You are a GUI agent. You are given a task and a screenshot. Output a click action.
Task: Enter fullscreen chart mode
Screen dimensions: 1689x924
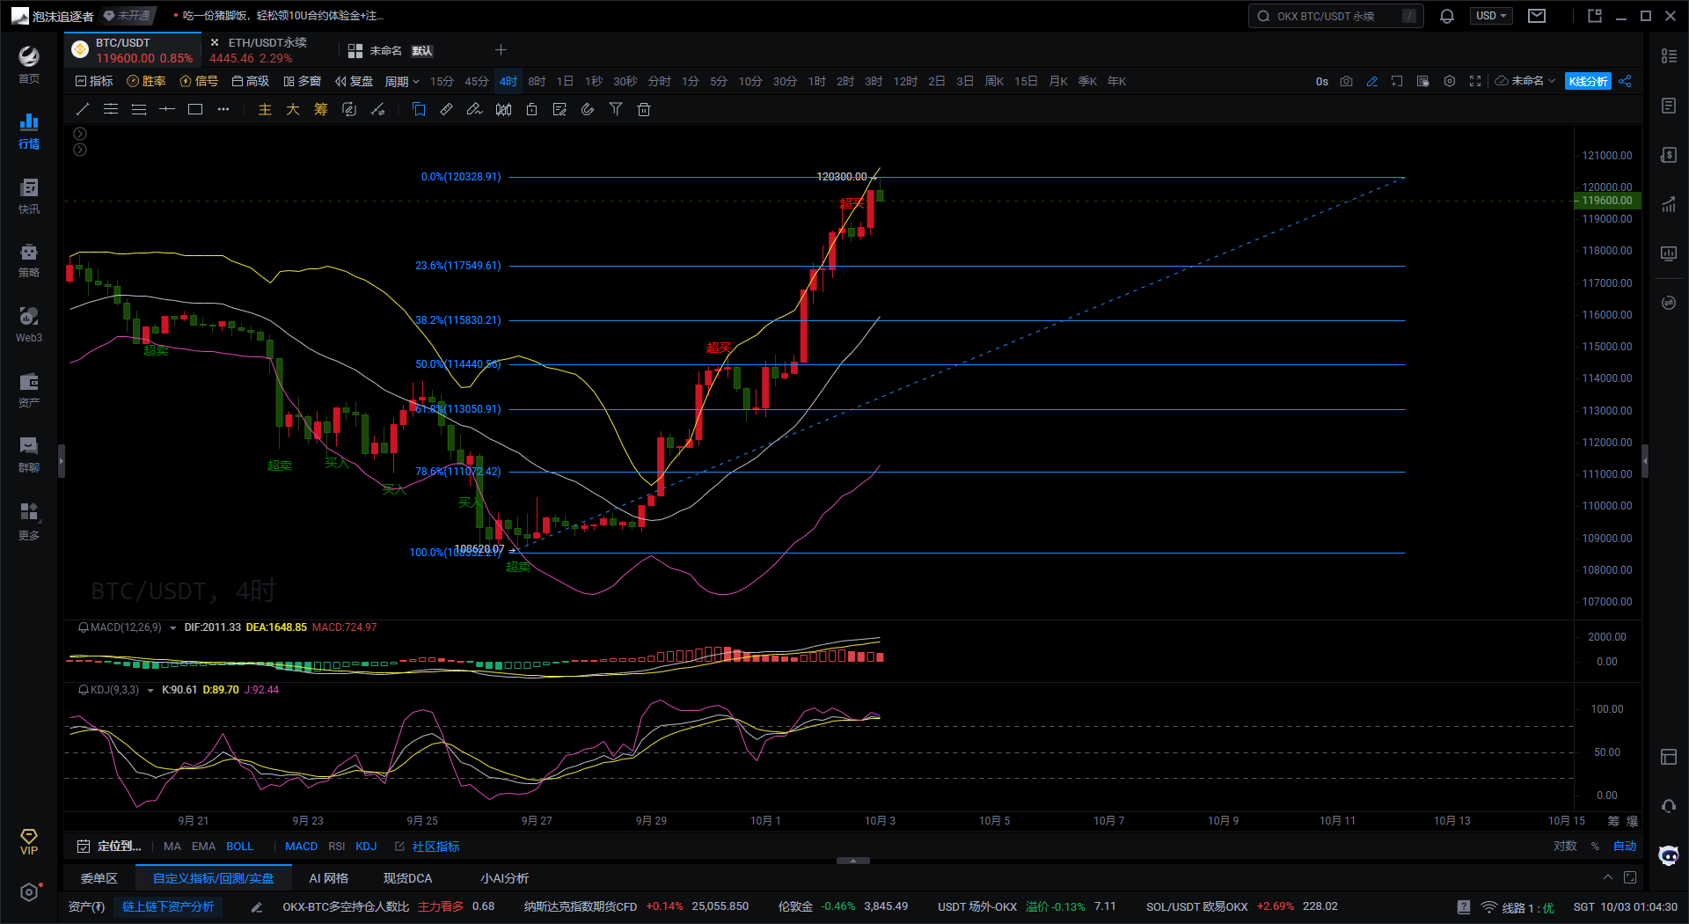click(x=1475, y=81)
